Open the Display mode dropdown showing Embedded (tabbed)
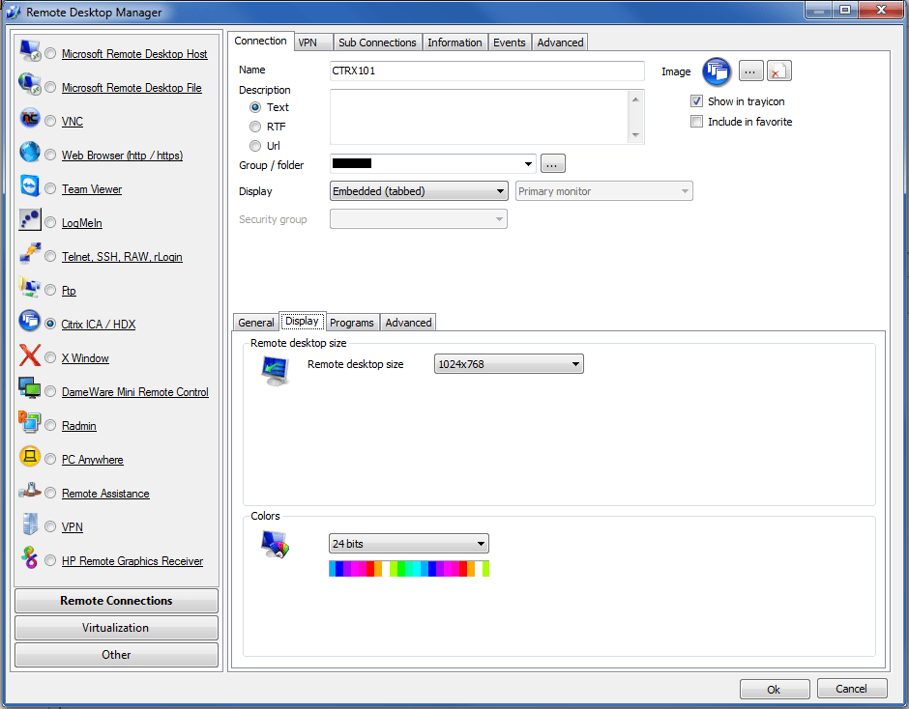This screenshot has width=909, height=709. [x=418, y=190]
